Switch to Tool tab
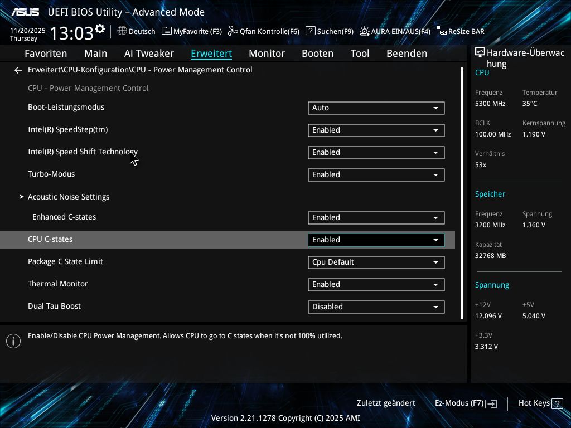The width and height of the screenshot is (571, 428). coord(360,53)
